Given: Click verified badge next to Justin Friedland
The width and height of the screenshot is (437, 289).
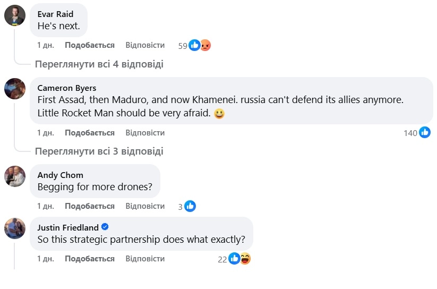Looking at the screenshot, I should (105, 227).
